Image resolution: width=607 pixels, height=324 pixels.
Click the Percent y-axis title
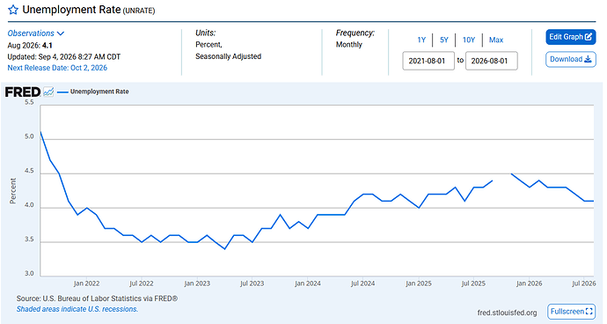point(13,191)
